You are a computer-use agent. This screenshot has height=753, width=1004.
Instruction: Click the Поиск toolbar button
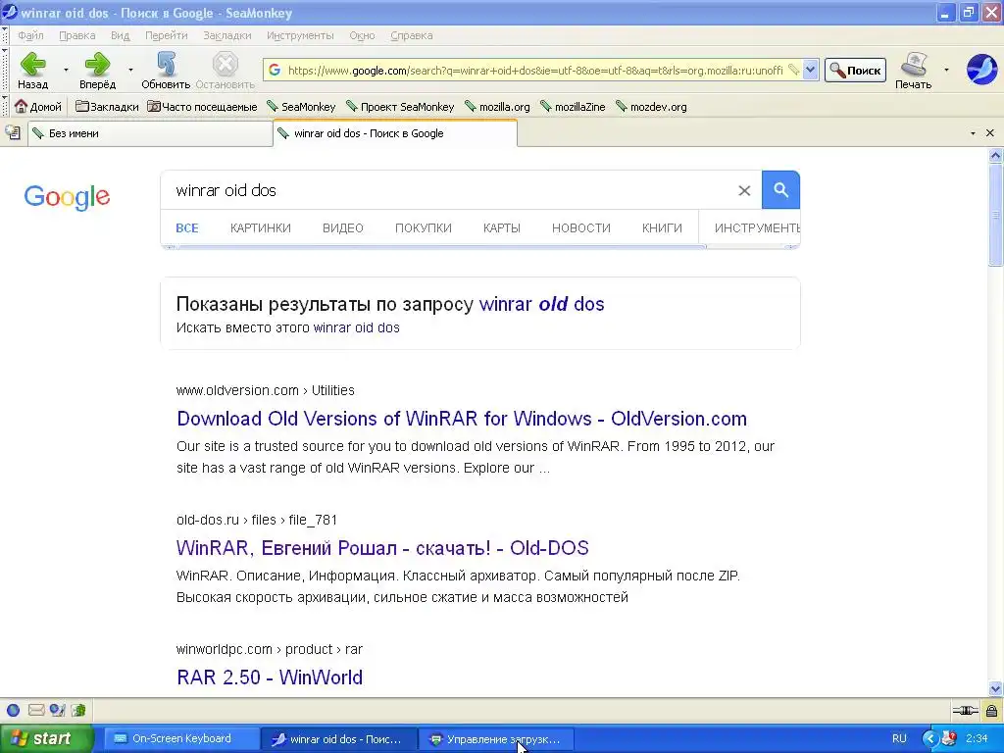pos(855,70)
